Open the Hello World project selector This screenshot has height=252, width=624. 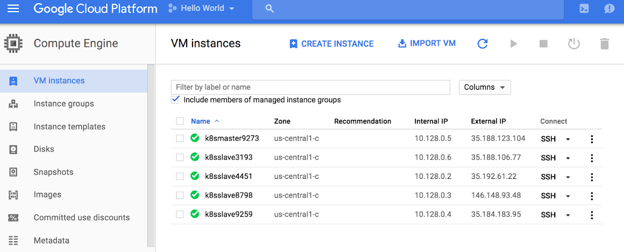pyautogui.click(x=202, y=8)
